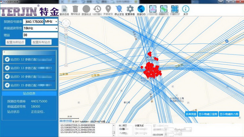
Task: Click the 探测站点 probe stations icon
Action: (86, 9)
